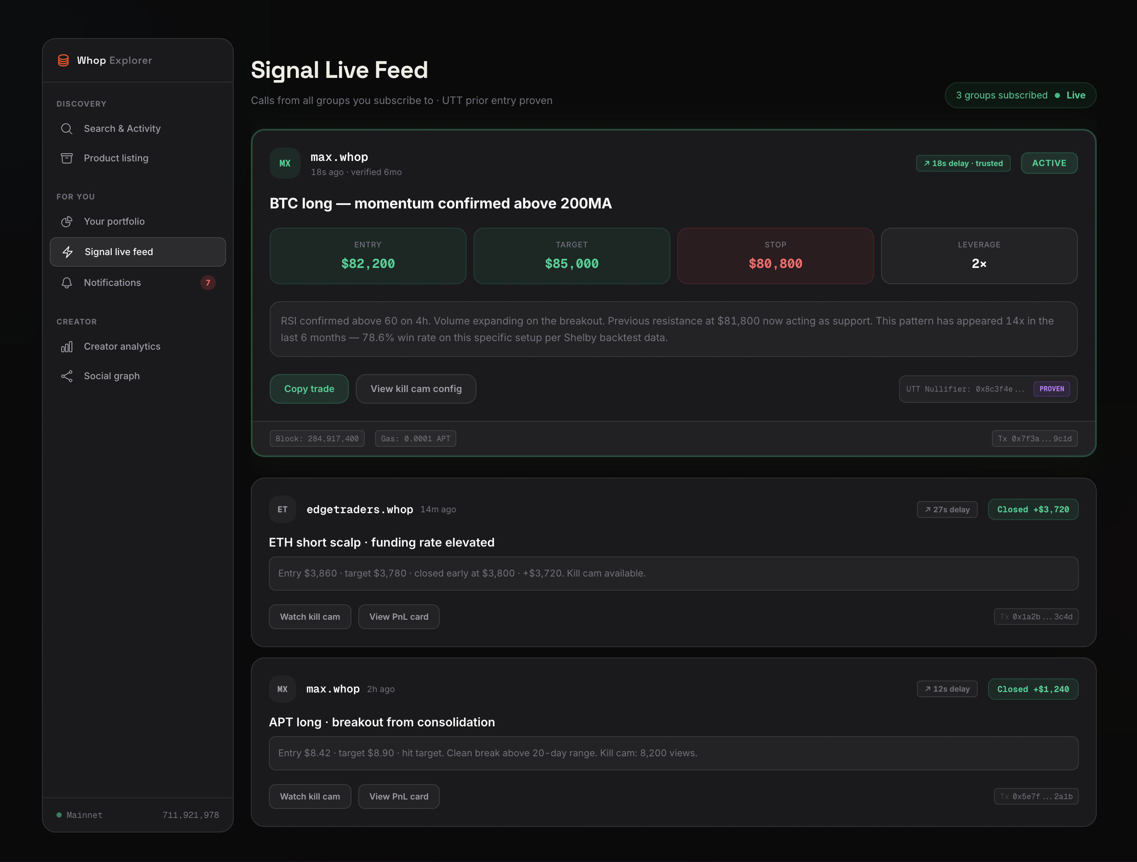1137x862 pixels.
Task: Click the MX avatar on the BTC long card
Action: (x=285, y=163)
